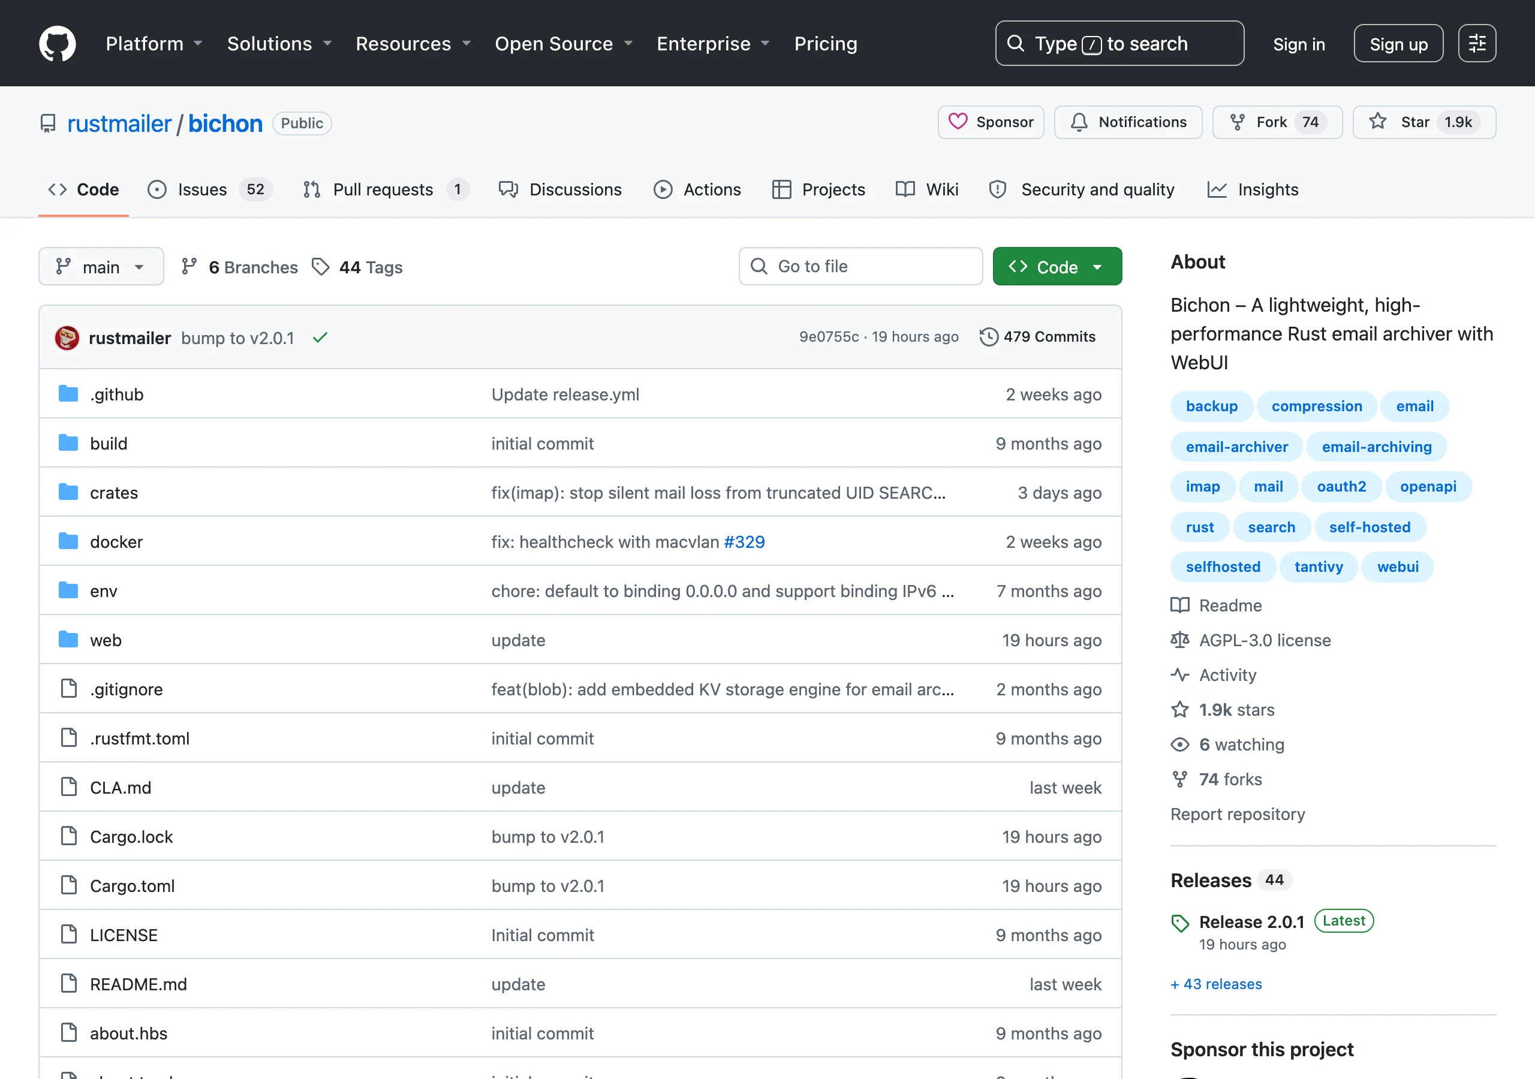Focus the Type / to search field

tap(1119, 43)
